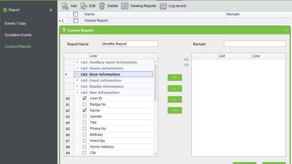
Task: Expand List: Event information node
Action: 77,80
